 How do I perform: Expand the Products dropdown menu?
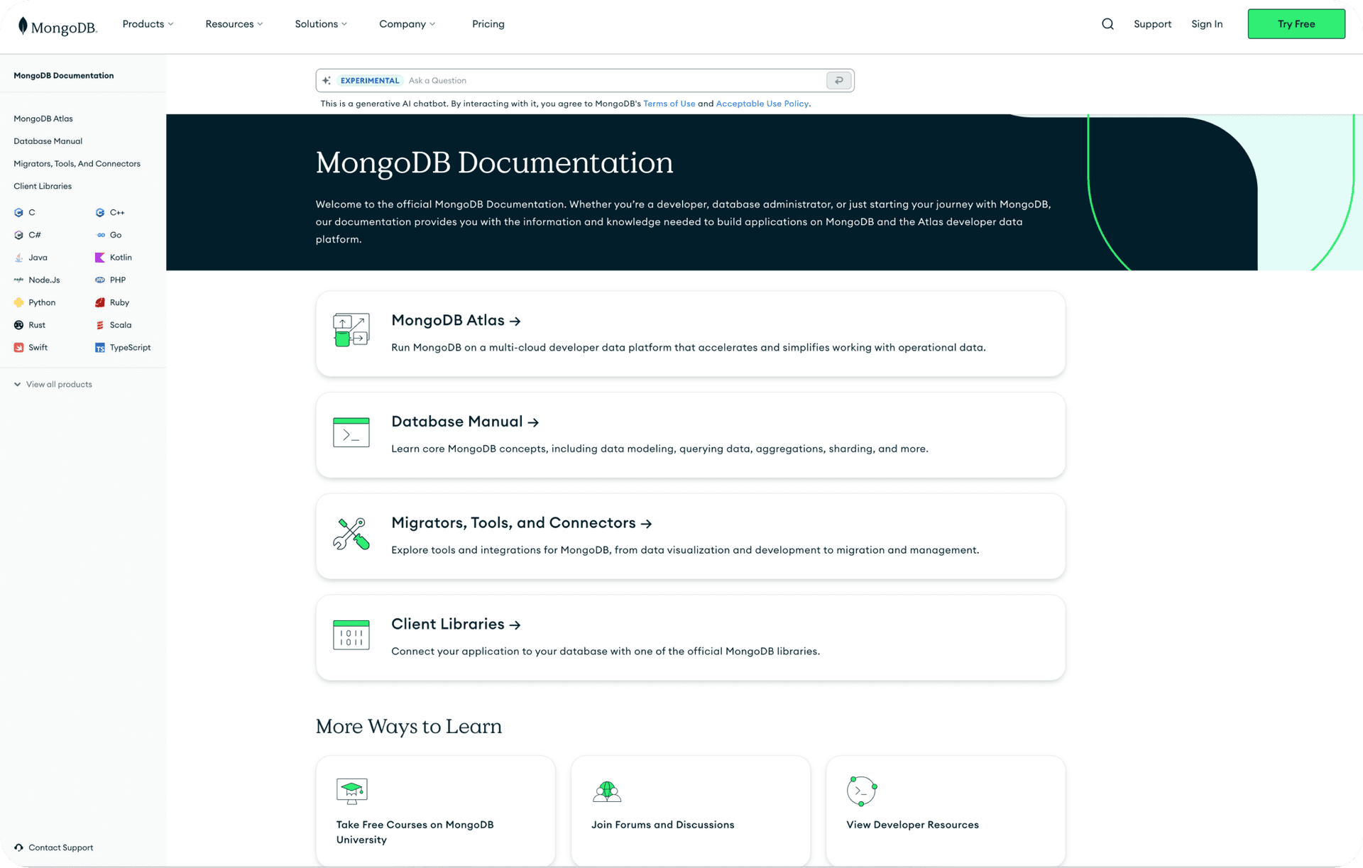click(148, 24)
